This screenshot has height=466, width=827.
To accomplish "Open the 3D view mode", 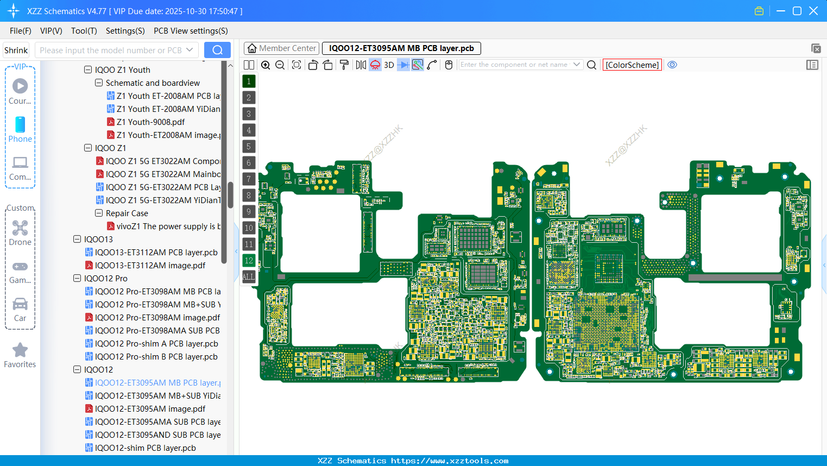I will [x=388, y=65].
